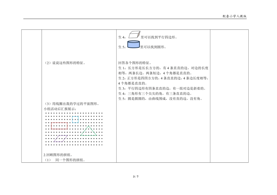Select the red rectangle on the dot grid

pyautogui.click(x=59, y=126)
